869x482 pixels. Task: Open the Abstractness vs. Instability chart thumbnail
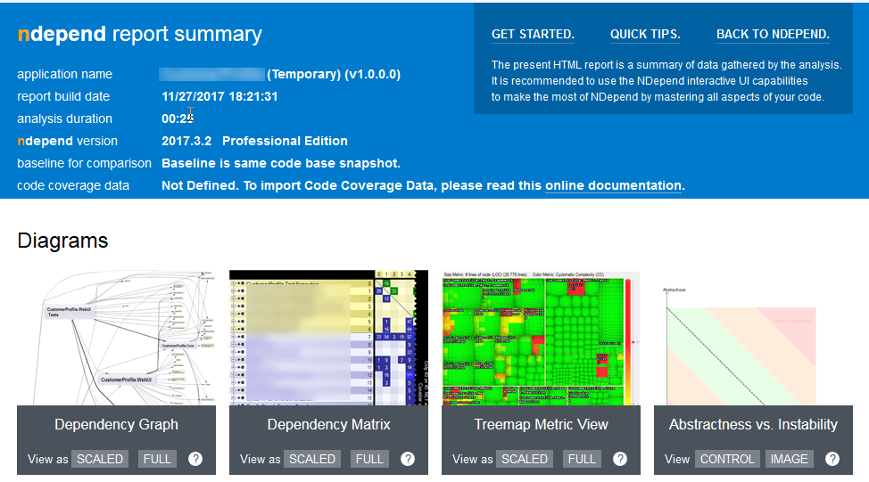(x=753, y=338)
